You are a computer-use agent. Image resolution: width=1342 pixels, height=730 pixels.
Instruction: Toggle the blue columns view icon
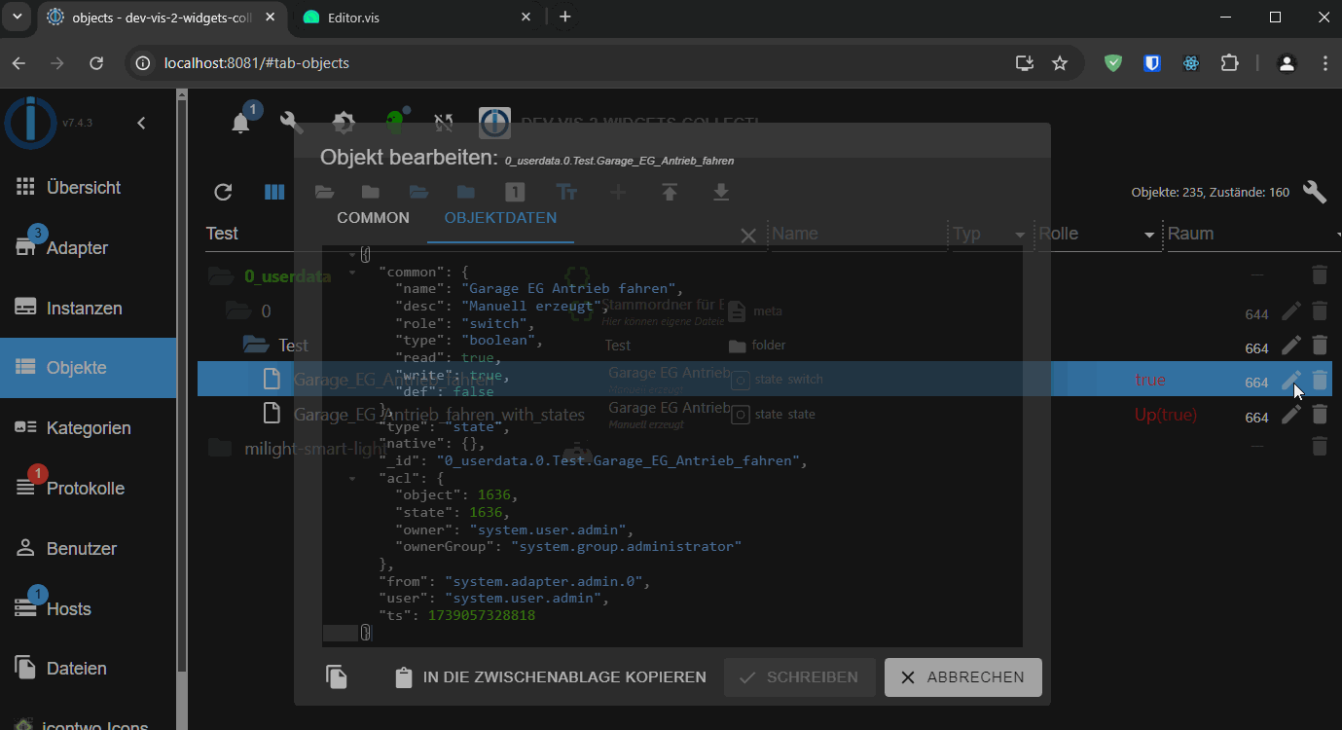click(274, 193)
